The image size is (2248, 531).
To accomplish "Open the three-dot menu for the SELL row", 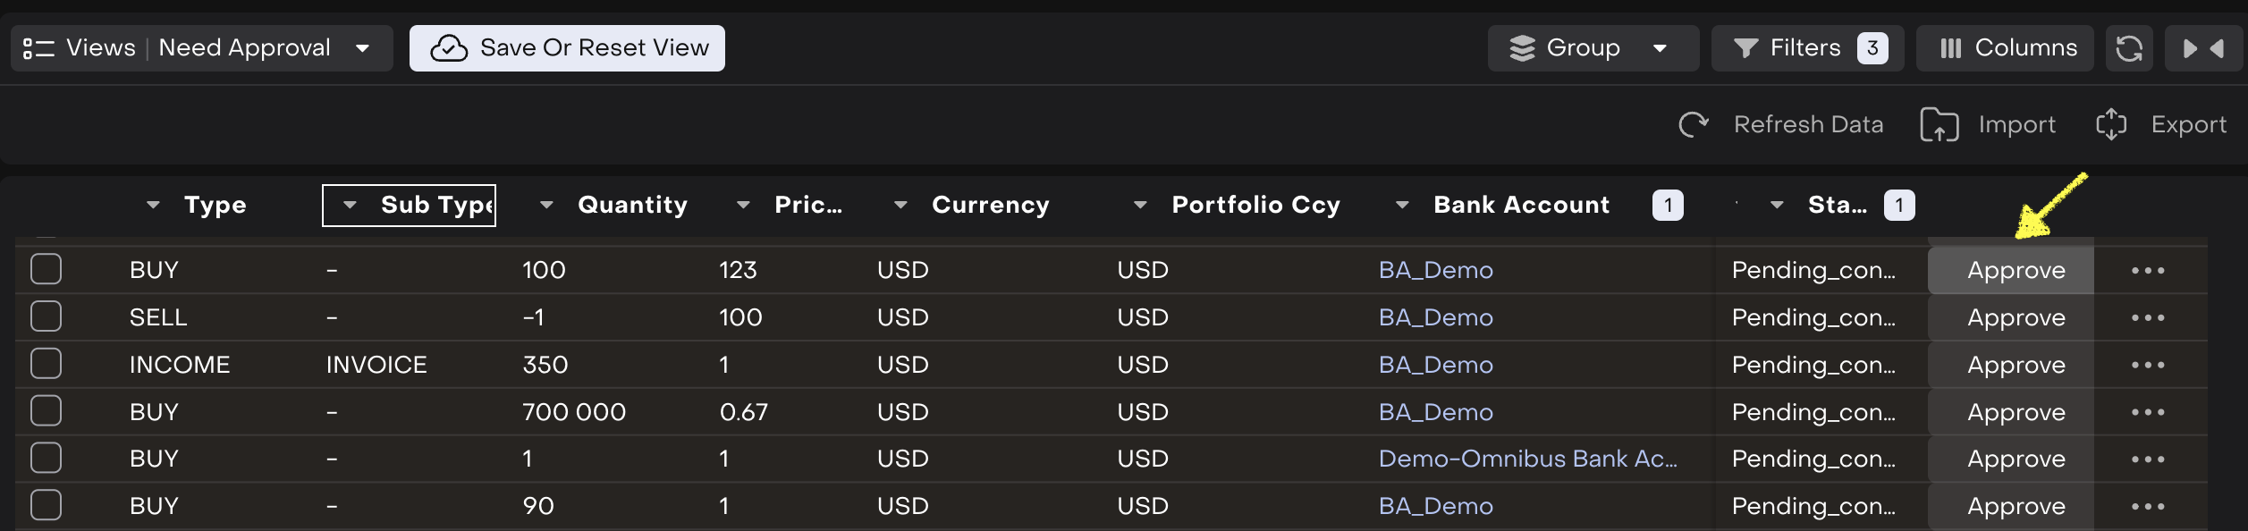I will [x=2147, y=317].
